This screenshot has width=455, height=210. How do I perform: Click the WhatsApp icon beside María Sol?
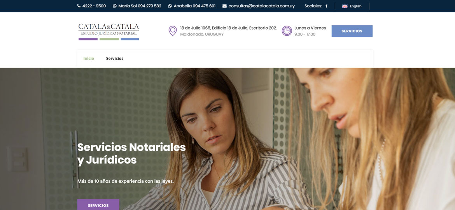pos(115,6)
